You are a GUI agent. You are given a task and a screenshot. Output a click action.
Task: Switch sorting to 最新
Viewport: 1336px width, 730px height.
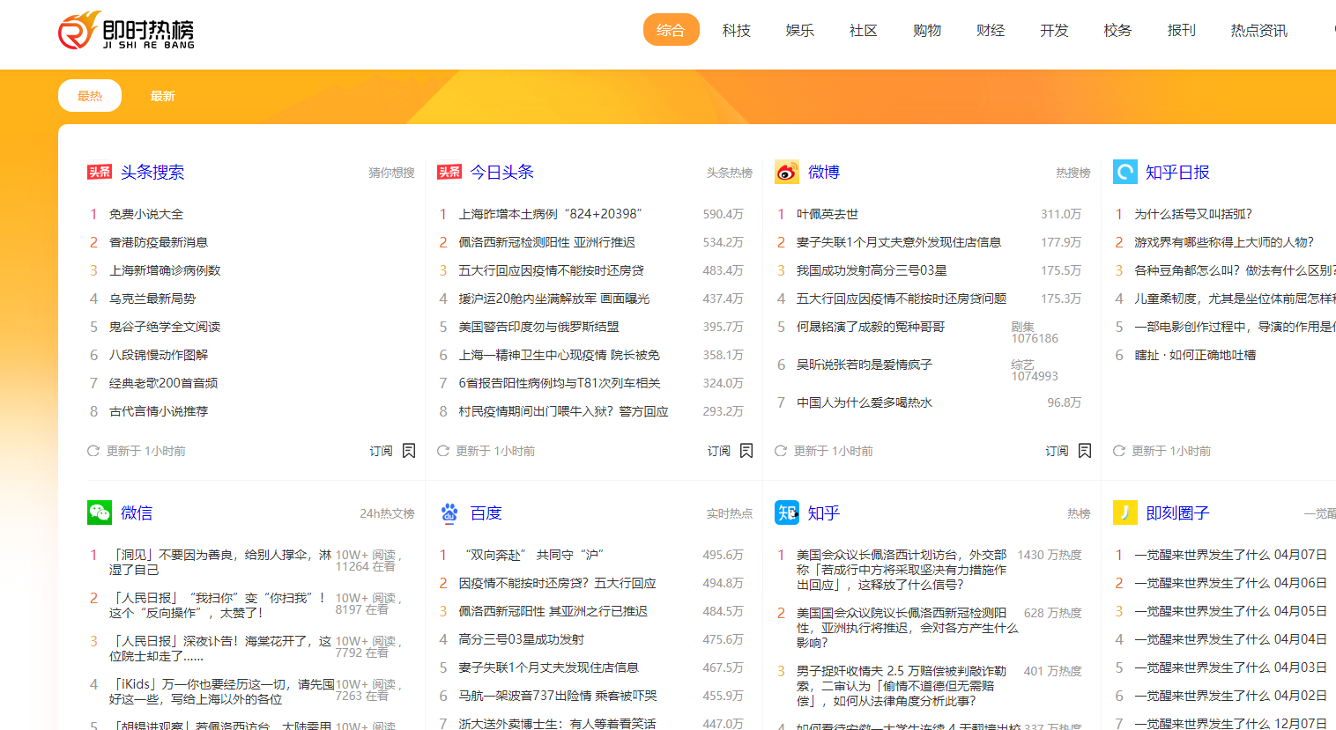tap(163, 96)
